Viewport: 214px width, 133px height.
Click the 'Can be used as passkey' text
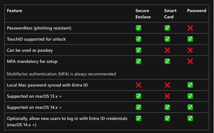pyautogui.click(x=30, y=50)
